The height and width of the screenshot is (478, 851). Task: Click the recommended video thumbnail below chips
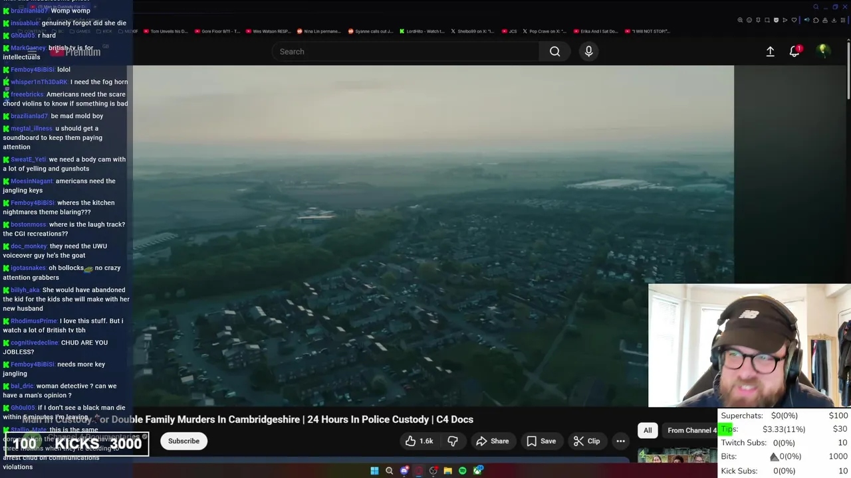click(x=677, y=455)
